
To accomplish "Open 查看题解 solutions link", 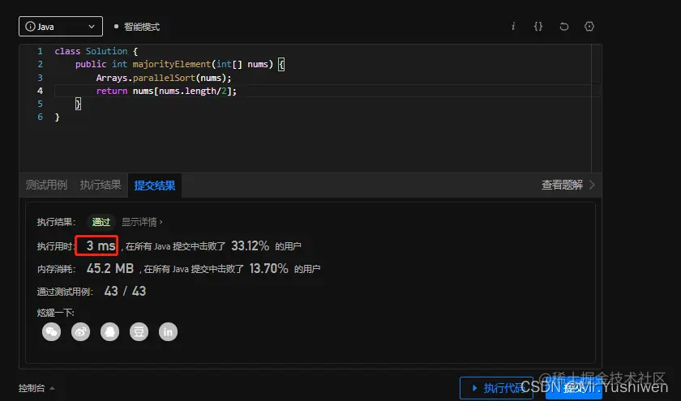I will tap(562, 185).
